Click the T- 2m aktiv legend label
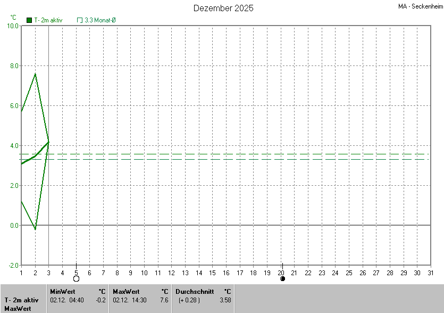Viewport: 444px width, 313px height. pyautogui.click(x=48, y=20)
